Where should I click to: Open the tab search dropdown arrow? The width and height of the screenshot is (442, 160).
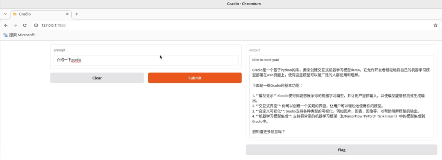5,14
